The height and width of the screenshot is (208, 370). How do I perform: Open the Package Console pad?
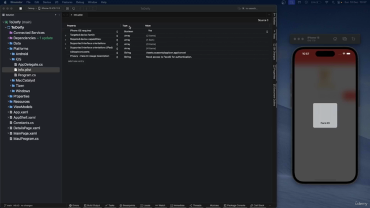pyautogui.click(x=235, y=206)
